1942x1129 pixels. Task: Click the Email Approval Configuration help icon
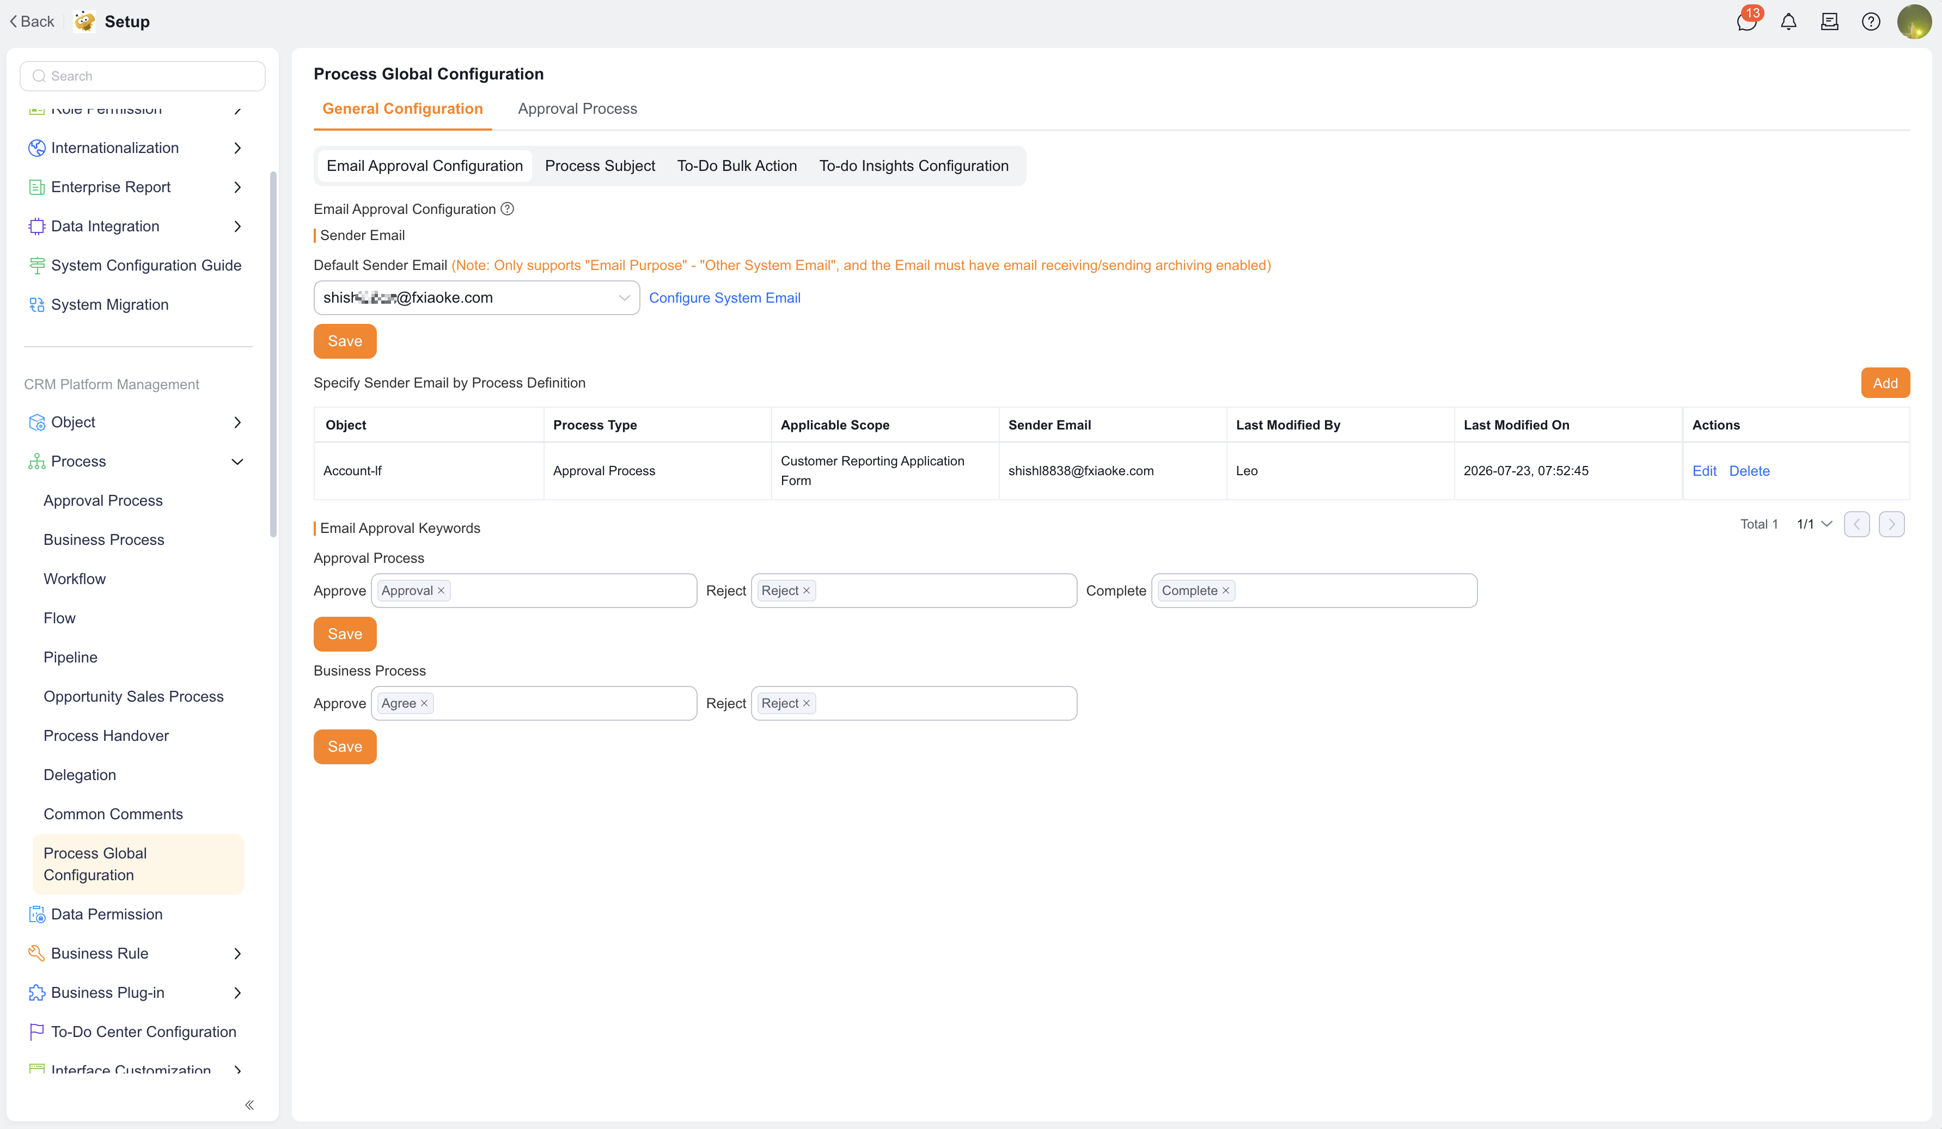507,208
